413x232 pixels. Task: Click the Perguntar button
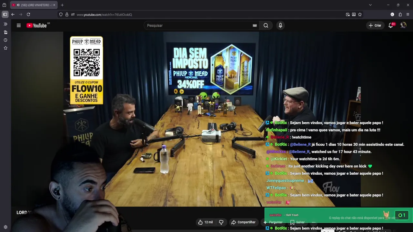[273, 222]
